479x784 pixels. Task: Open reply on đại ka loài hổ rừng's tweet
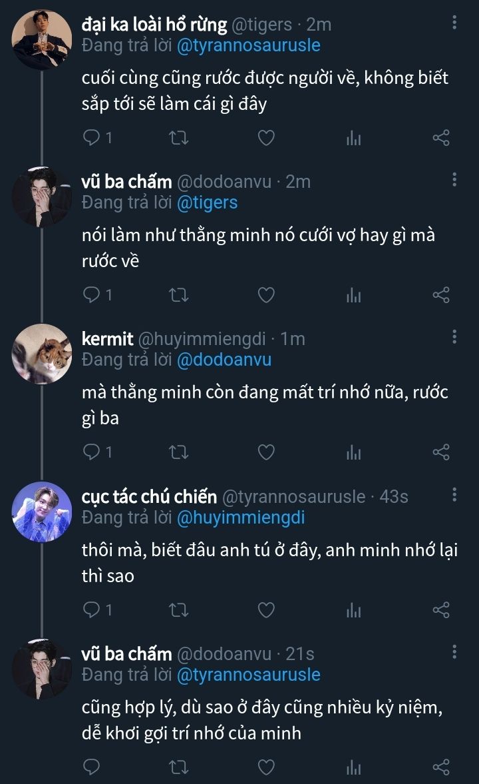point(92,138)
